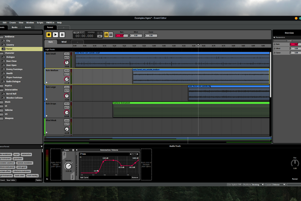Select the Radio Dialogue event icon
This screenshot has width=301, height=201.
(x=4, y=81)
